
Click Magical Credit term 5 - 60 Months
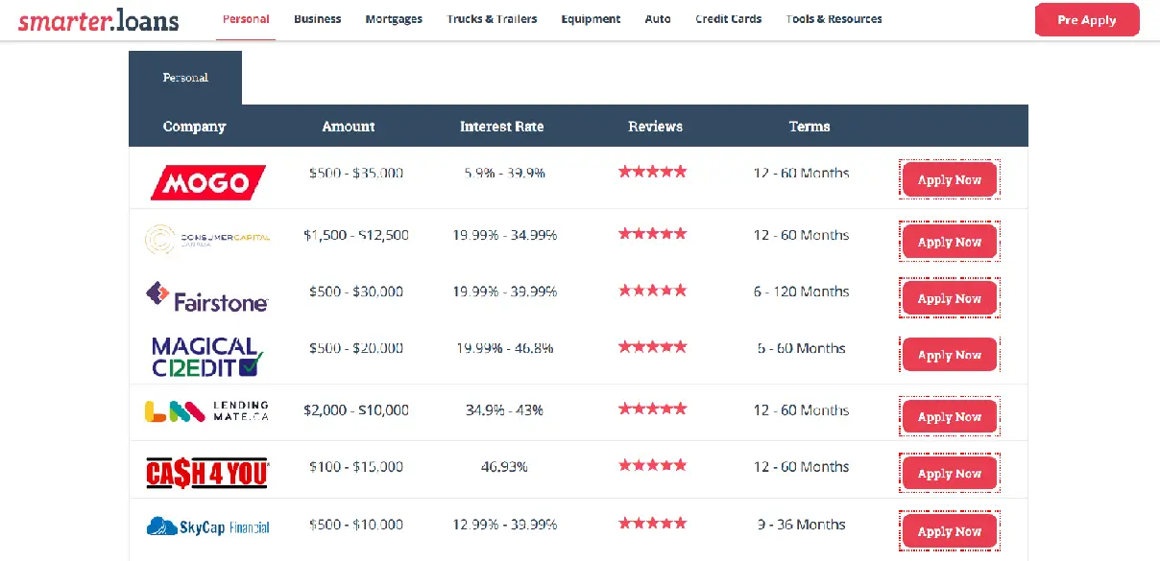pyautogui.click(x=802, y=348)
